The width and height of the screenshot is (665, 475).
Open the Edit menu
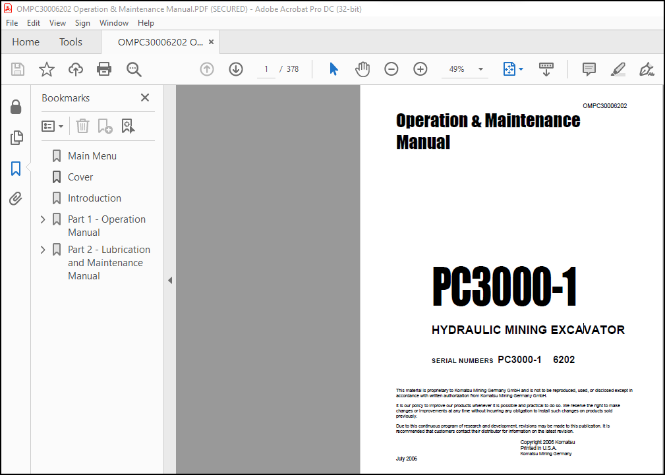(34, 23)
